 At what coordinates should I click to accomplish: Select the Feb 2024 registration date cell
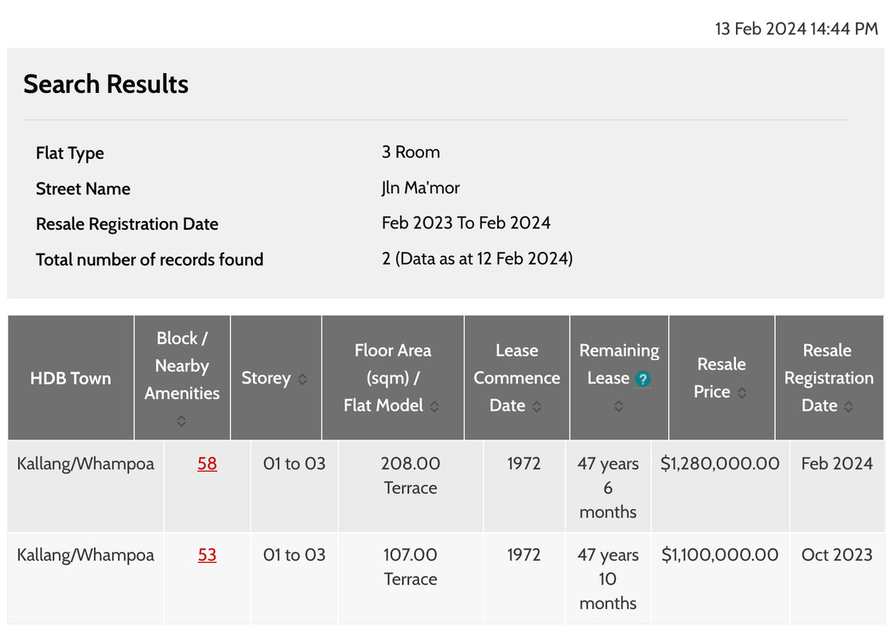(x=837, y=463)
